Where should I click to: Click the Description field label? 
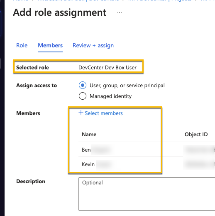(x=31, y=182)
